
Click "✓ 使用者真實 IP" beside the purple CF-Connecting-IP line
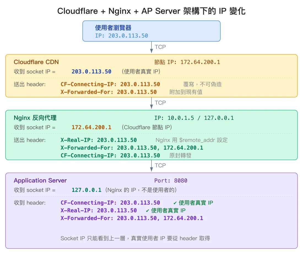pyautogui.click(x=193, y=203)
